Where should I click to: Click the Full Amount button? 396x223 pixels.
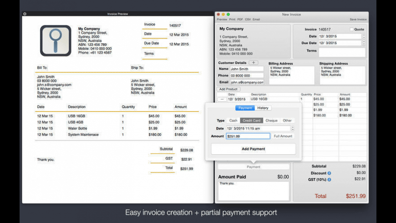[283, 136]
